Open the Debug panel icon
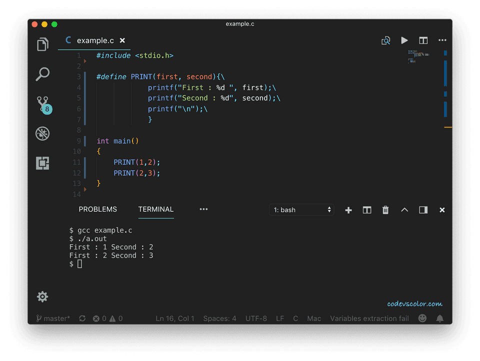 click(43, 133)
